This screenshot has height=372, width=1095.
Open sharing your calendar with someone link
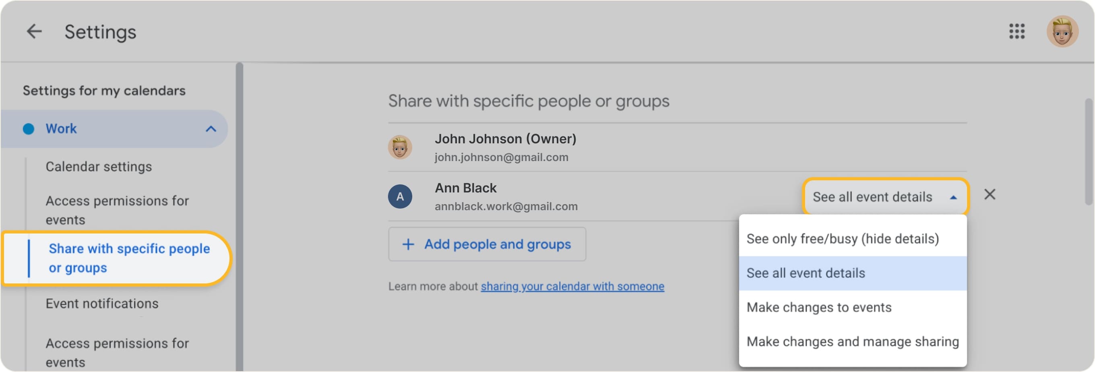click(x=572, y=287)
